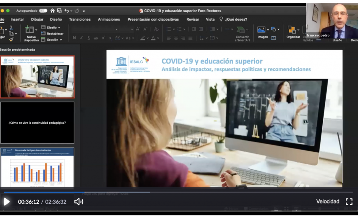The height and width of the screenshot is (217, 358).
Task: Select the continuidad pedagógica slide thumbnail
Action: 37,123
